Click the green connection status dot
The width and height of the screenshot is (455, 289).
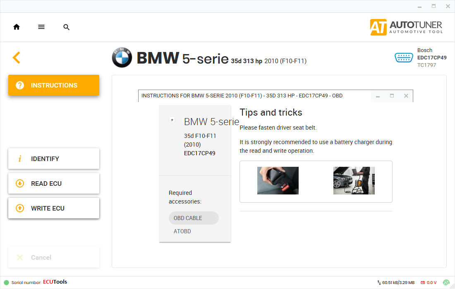click(x=6, y=282)
